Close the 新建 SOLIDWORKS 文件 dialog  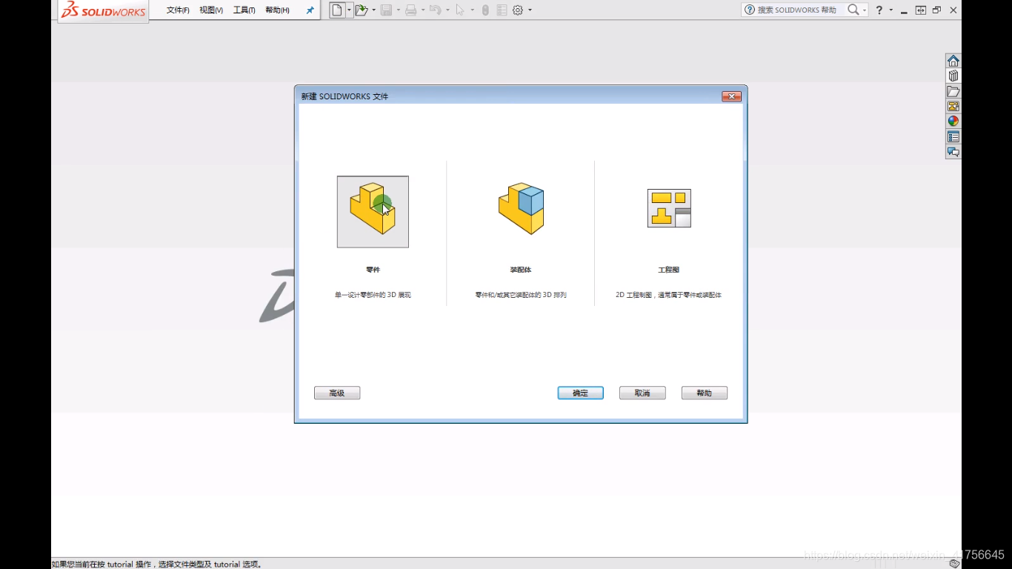(731, 96)
